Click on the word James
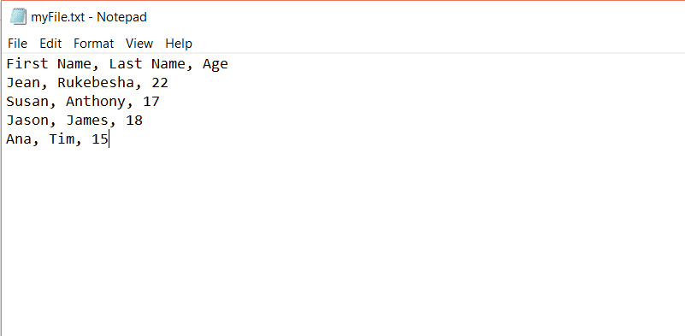Screen dimensions: 685x336 coord(87,121)
